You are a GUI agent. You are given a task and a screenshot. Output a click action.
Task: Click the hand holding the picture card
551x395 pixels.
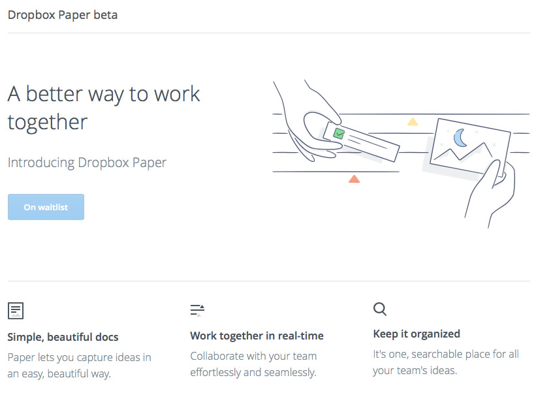[490, 193]
